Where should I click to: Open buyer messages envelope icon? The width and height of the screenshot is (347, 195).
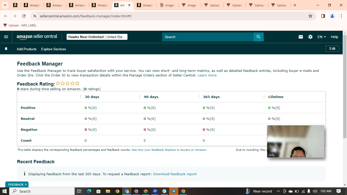301,37
